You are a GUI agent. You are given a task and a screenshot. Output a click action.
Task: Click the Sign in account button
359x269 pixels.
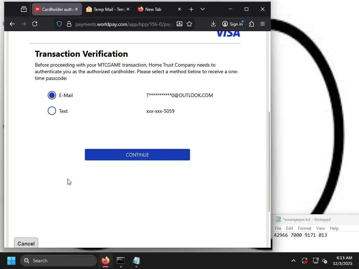232,24
